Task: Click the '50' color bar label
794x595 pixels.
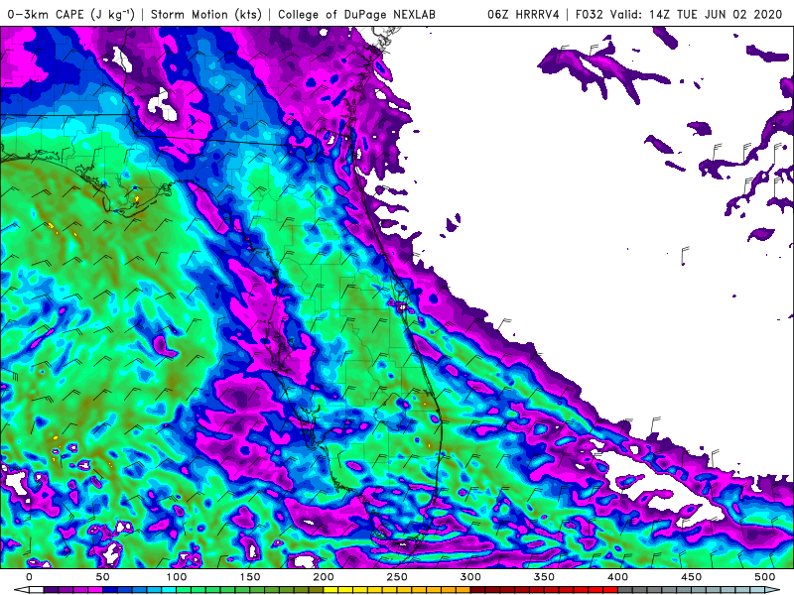Action: (103, 577)
